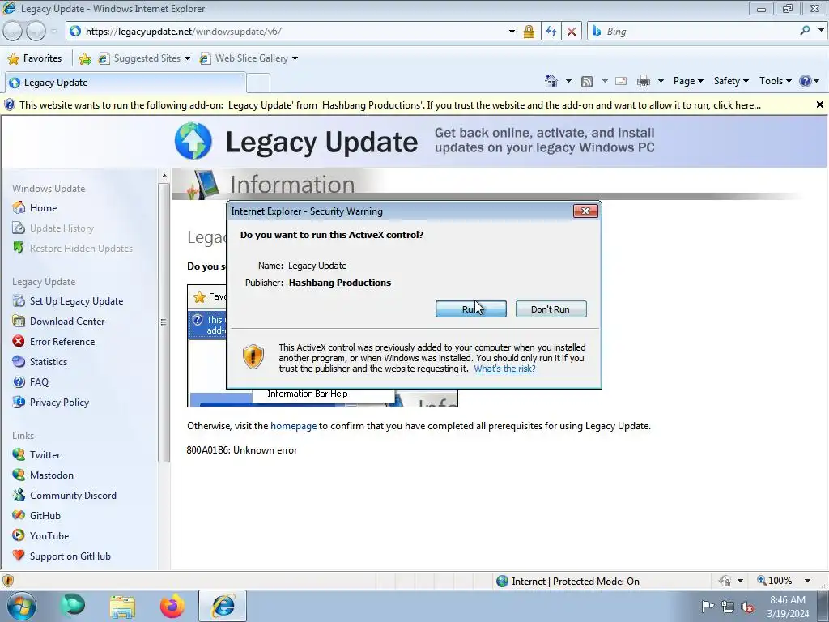Click the Forward navigation button
Screen dimensions: 829x622
(x=36, y=32)
